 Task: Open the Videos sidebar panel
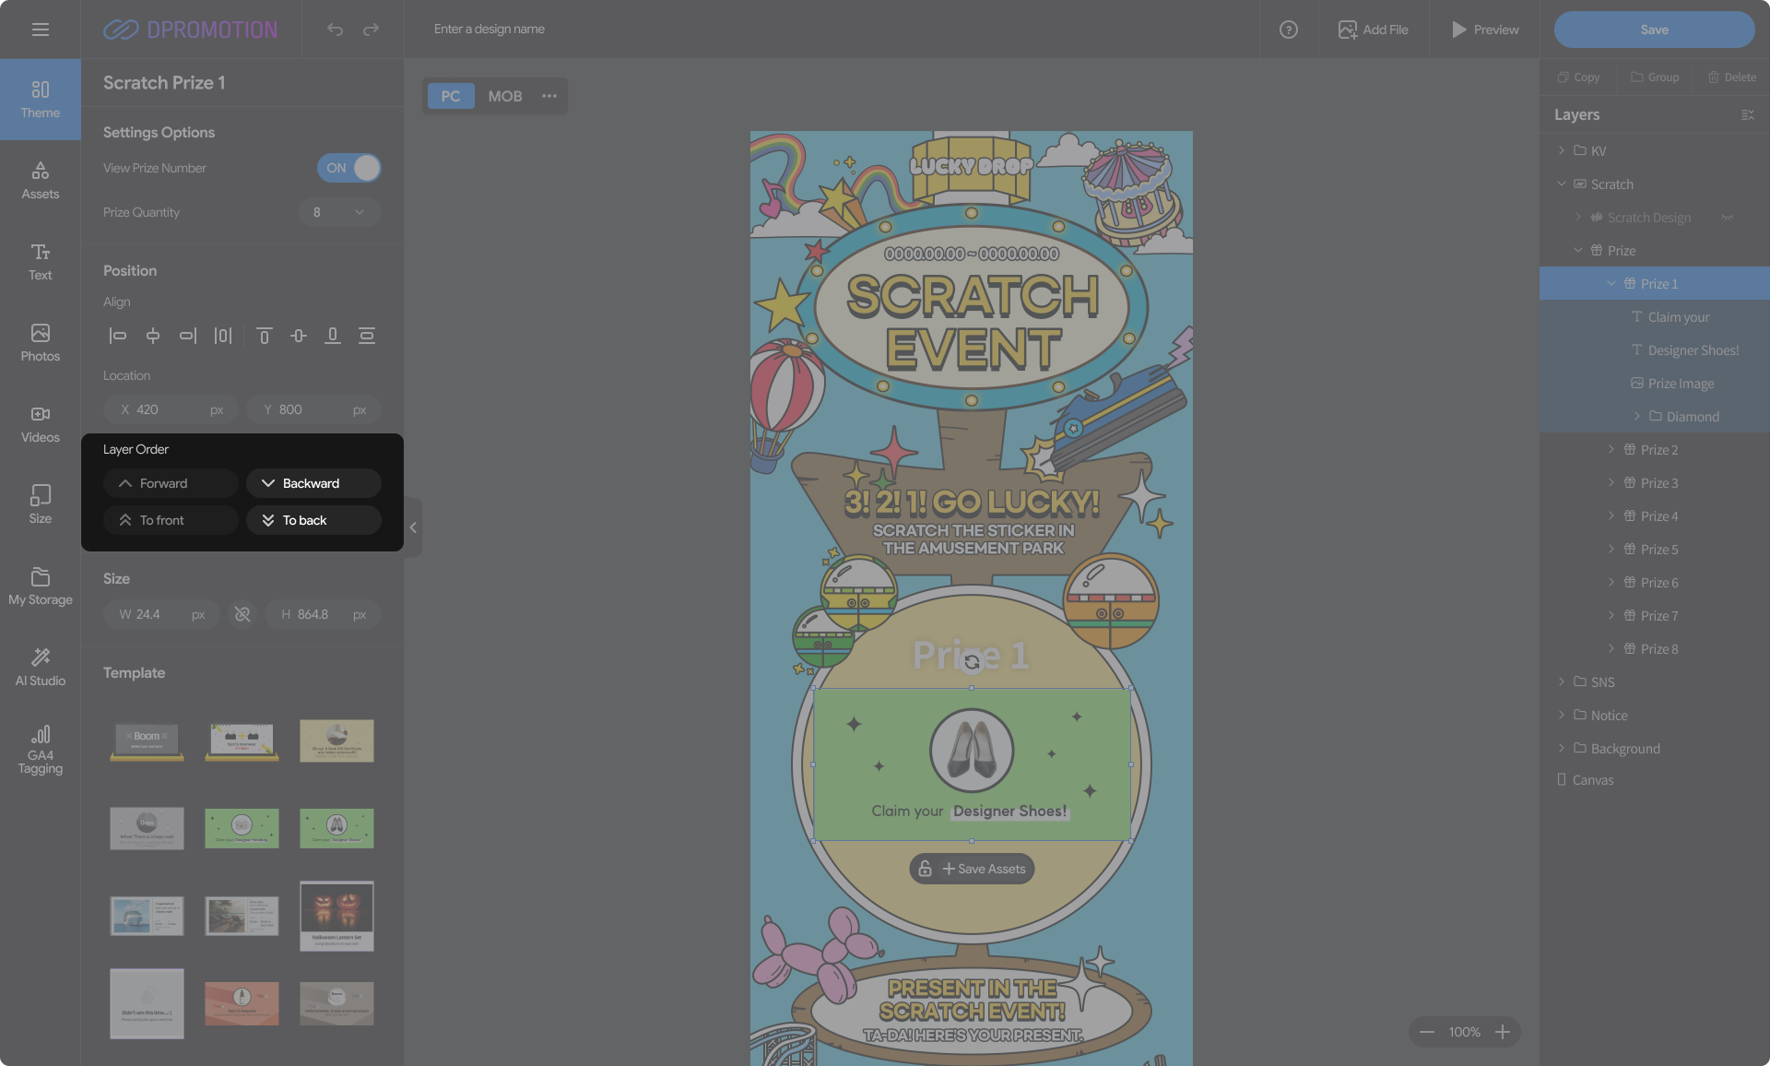(x=41, y=423)
